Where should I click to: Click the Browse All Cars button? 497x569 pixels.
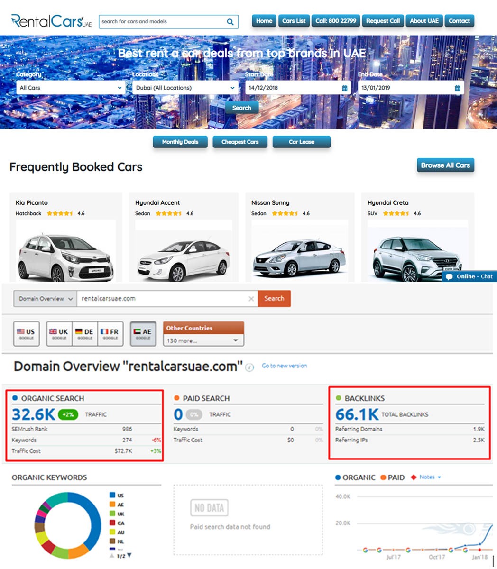(445, 165)
